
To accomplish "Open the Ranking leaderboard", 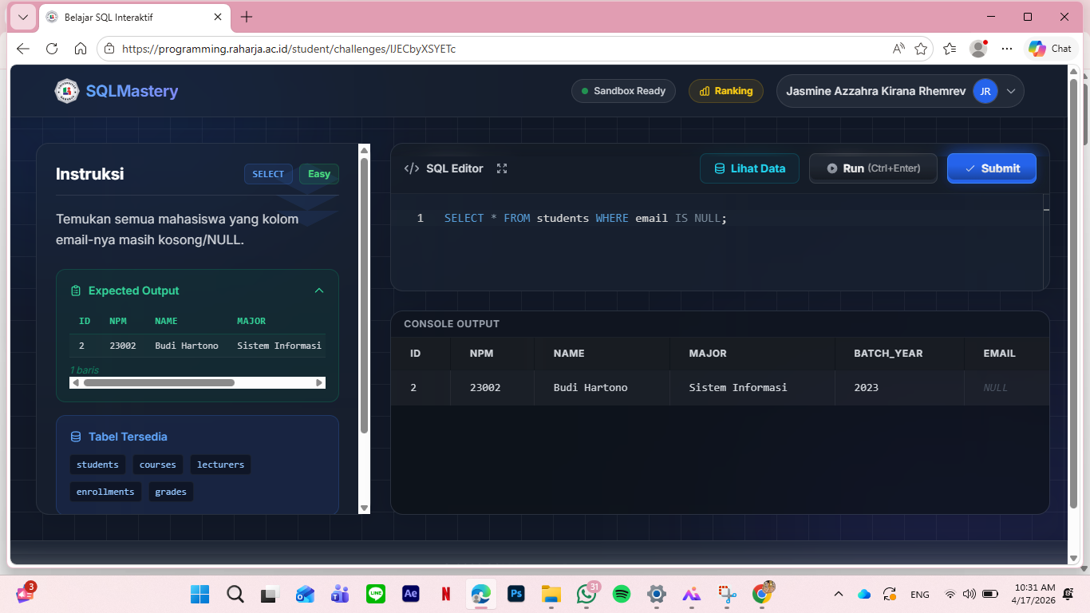I will 725,91.
